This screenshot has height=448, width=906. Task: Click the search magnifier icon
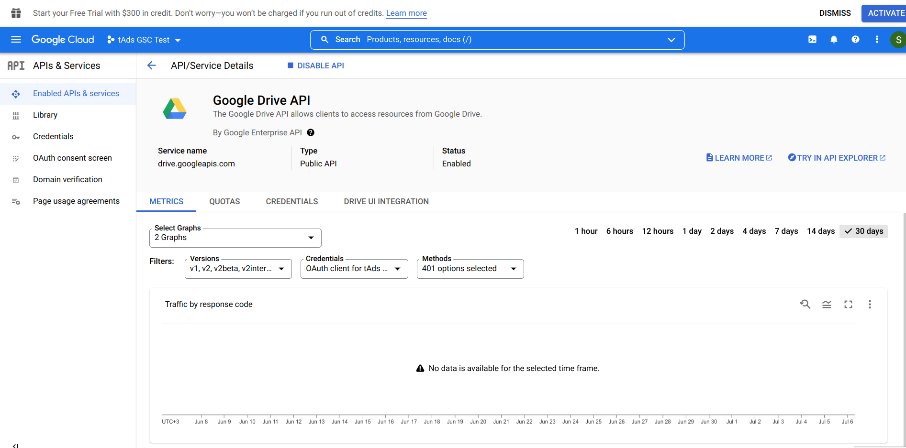coord(324,40)
